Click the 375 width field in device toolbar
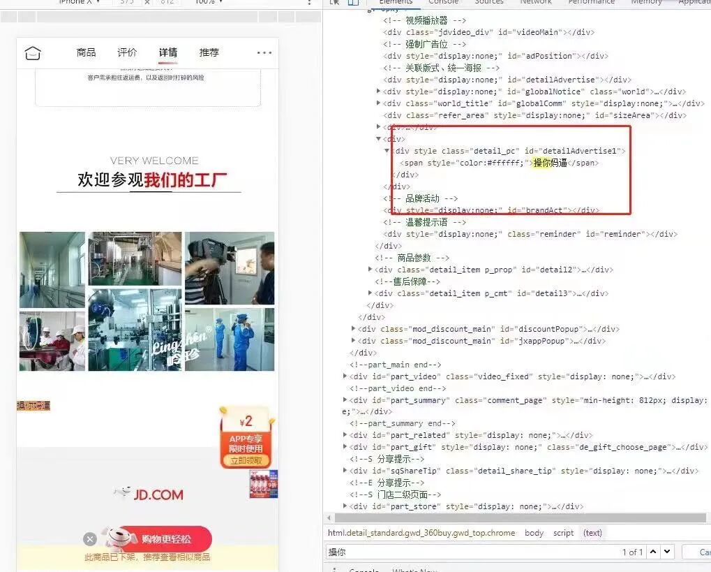 point(127,2)
